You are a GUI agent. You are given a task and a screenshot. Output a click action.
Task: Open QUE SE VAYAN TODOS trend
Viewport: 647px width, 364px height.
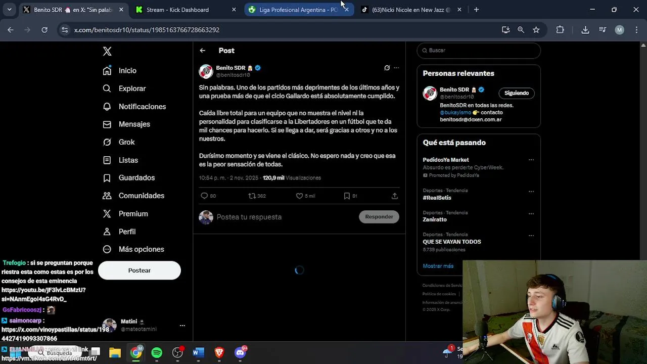[452, 242]
